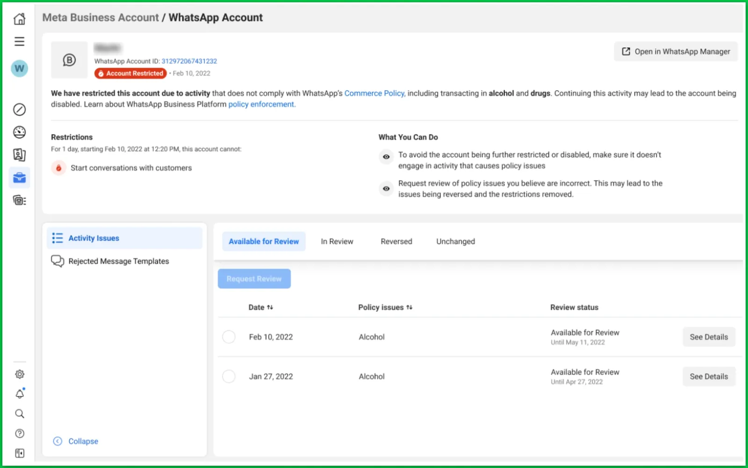Select the Jan 27, 2022 Alcohol issue radio

click(x=229, y=376)
